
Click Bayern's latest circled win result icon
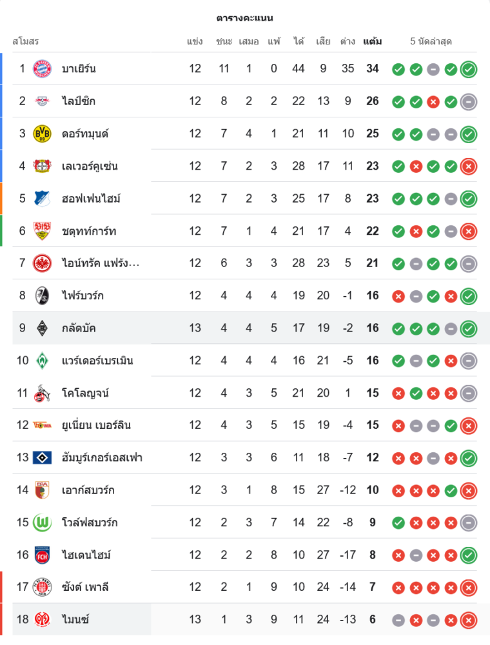(469, 69)
